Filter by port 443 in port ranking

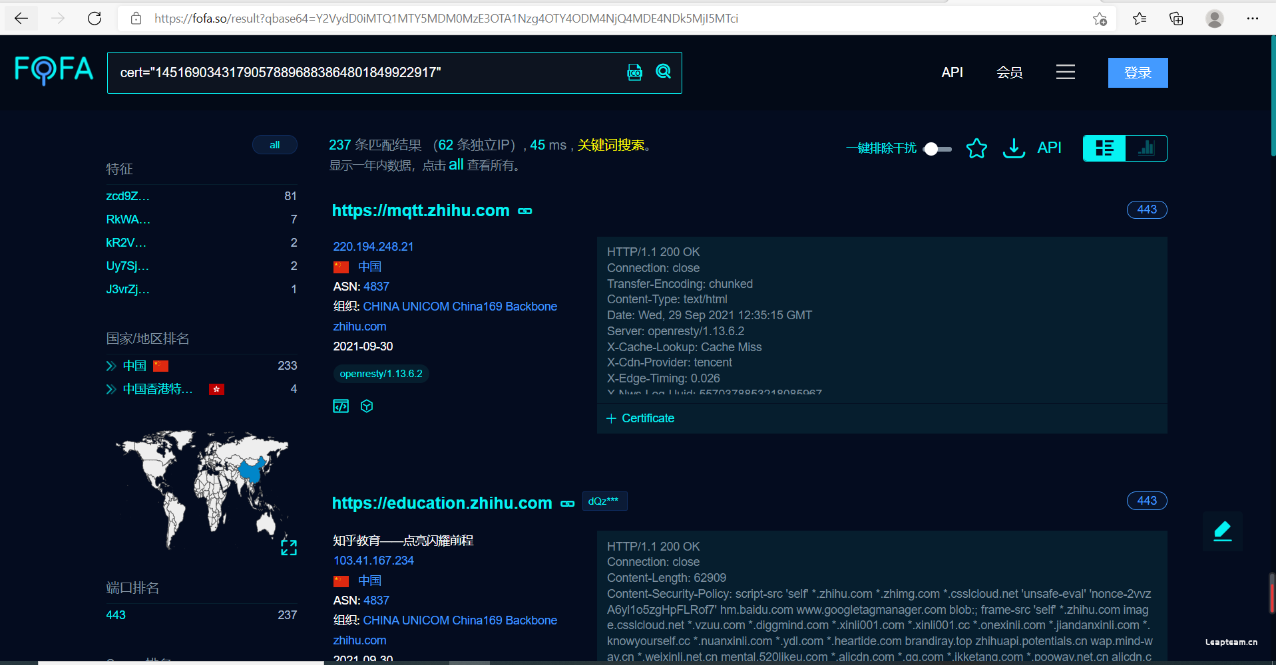click(116, 615)
